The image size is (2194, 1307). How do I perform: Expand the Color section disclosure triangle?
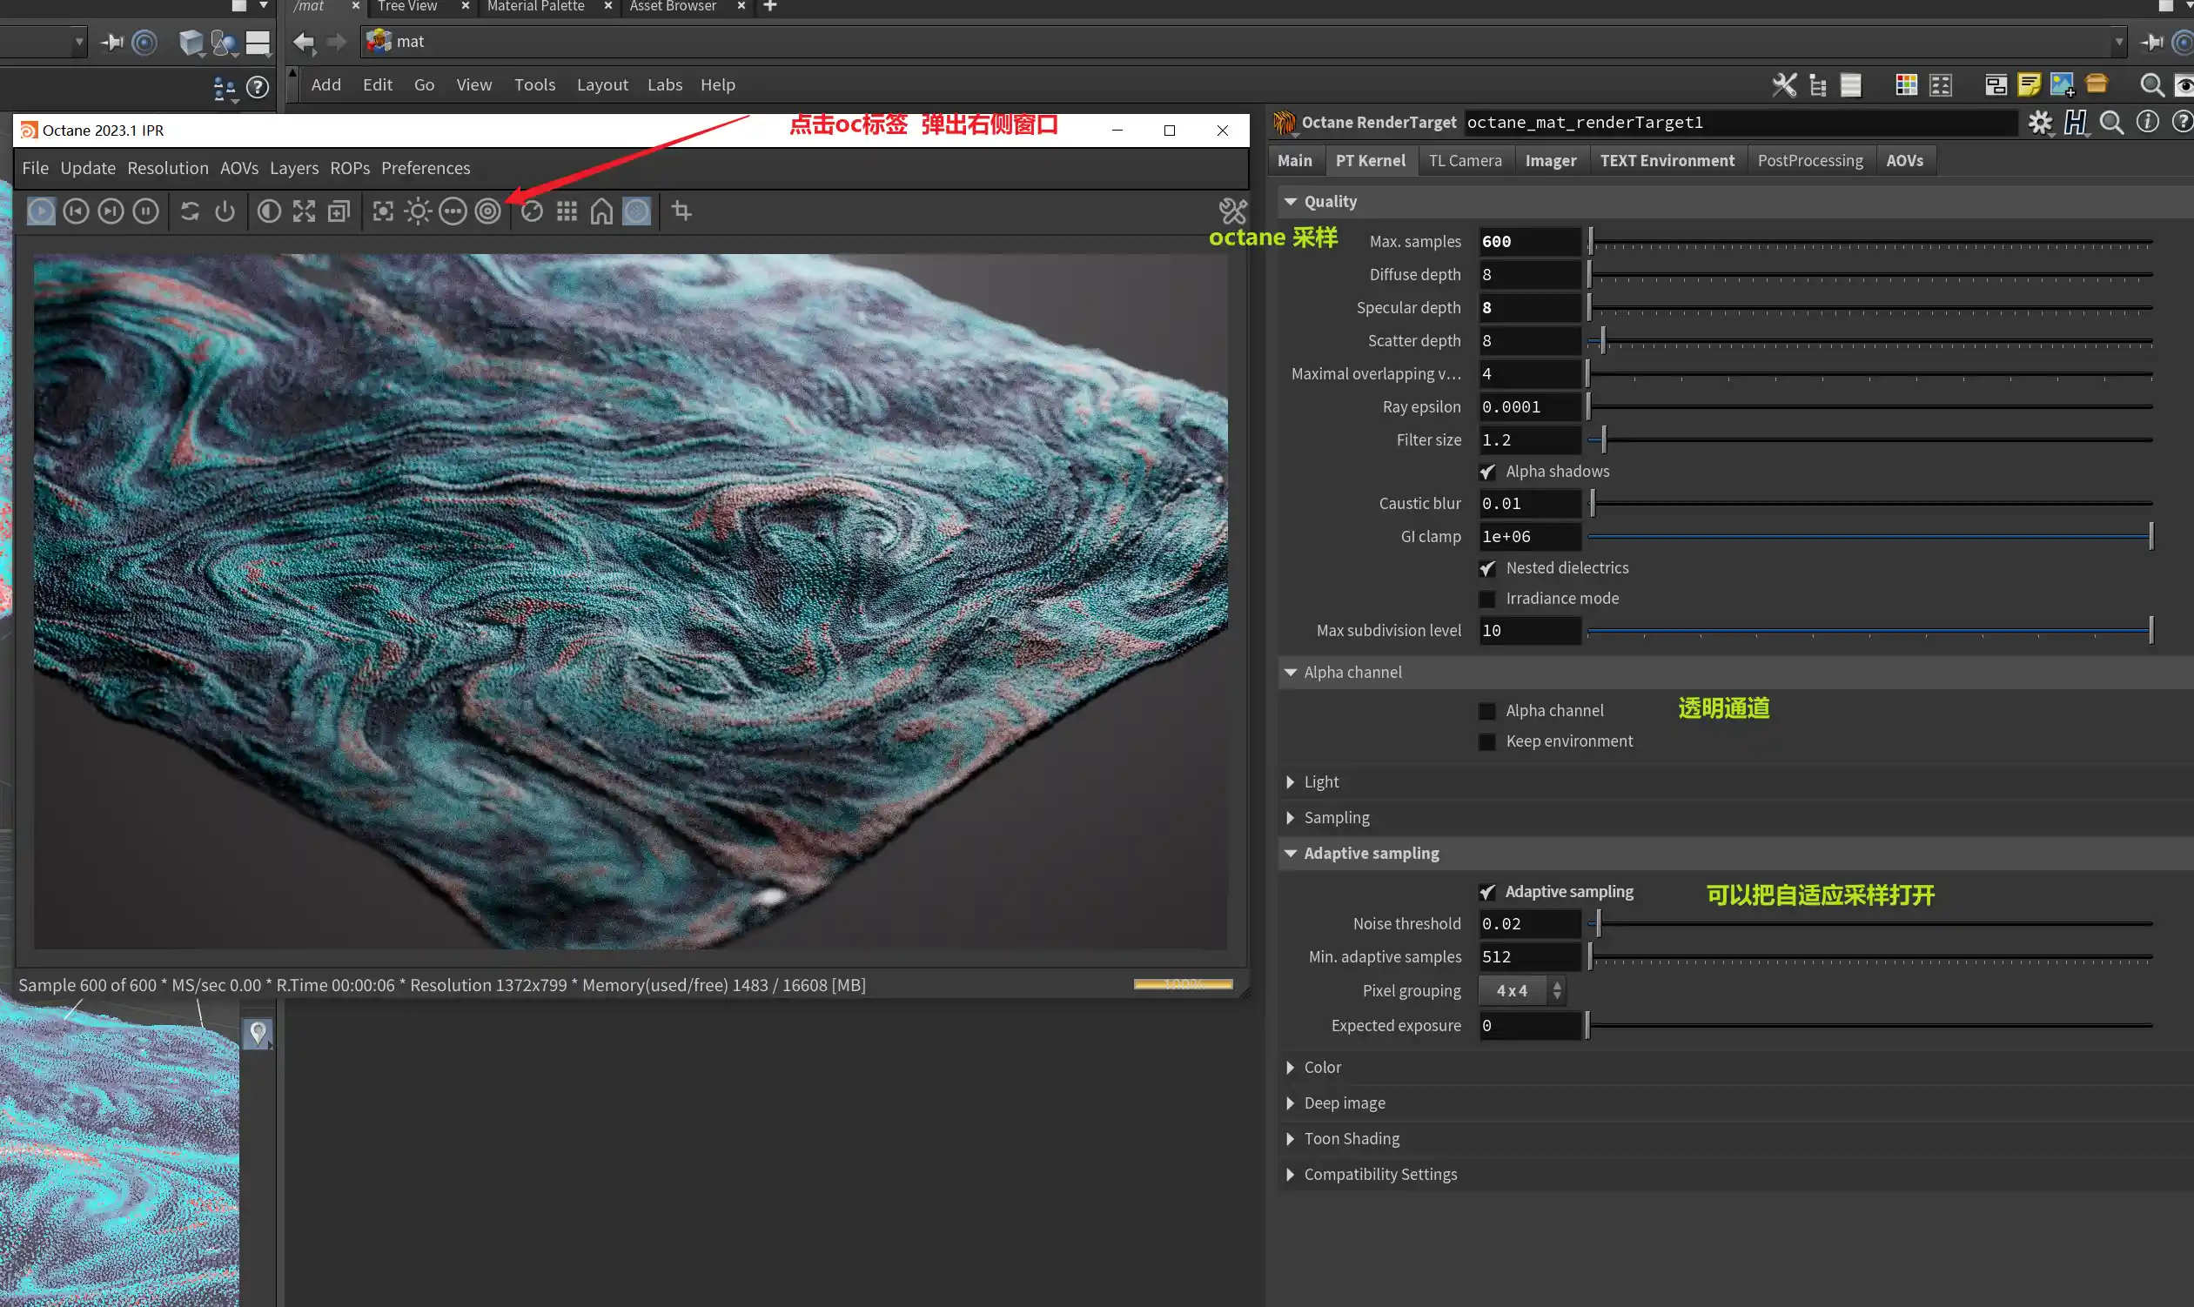[1292, 1066]
